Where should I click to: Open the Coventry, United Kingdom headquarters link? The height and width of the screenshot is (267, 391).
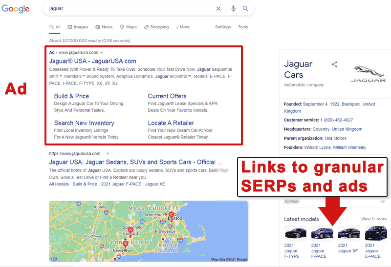[337, 129]
